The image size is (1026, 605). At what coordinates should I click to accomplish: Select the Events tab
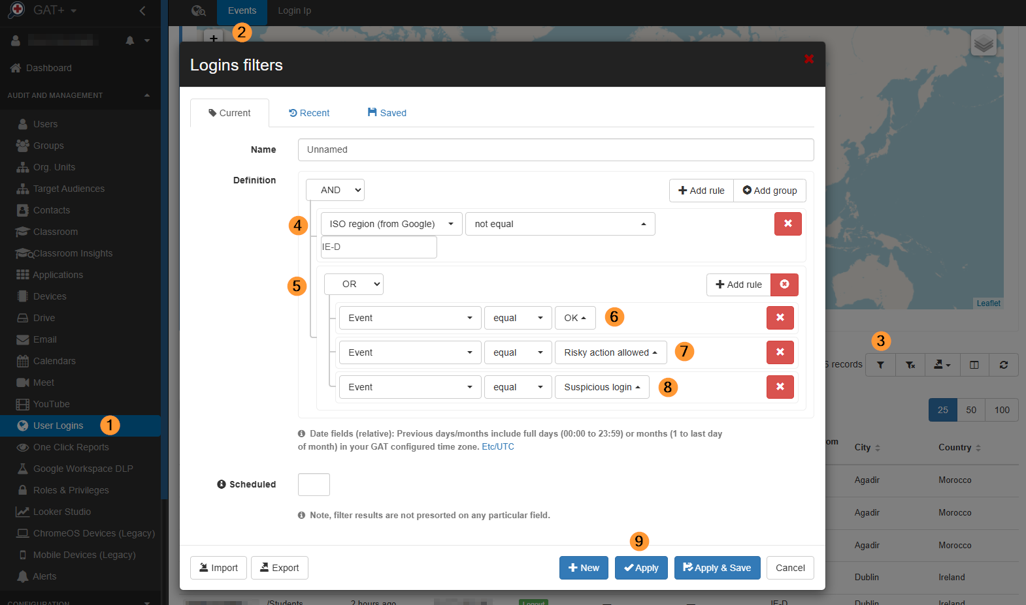[x=242, y=10]
